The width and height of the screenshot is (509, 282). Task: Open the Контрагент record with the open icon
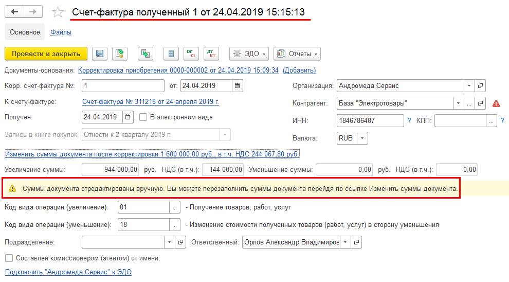(x=480, y=103)
